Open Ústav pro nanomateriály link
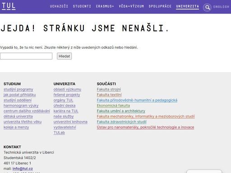The image size is (231, 173). click(x=146, y=127)
